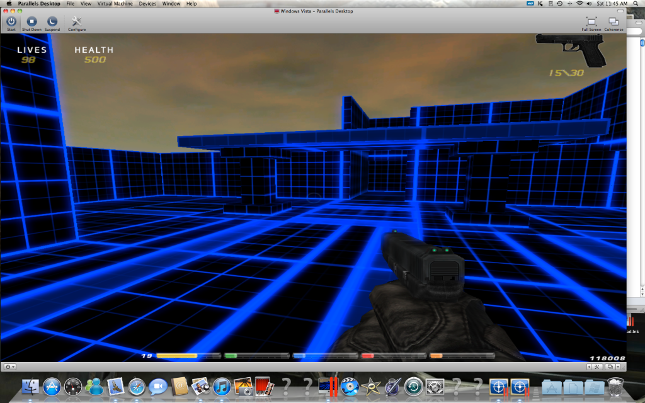Click the WD drive menu bar icon
645x403 pixels.
[530, 3]
